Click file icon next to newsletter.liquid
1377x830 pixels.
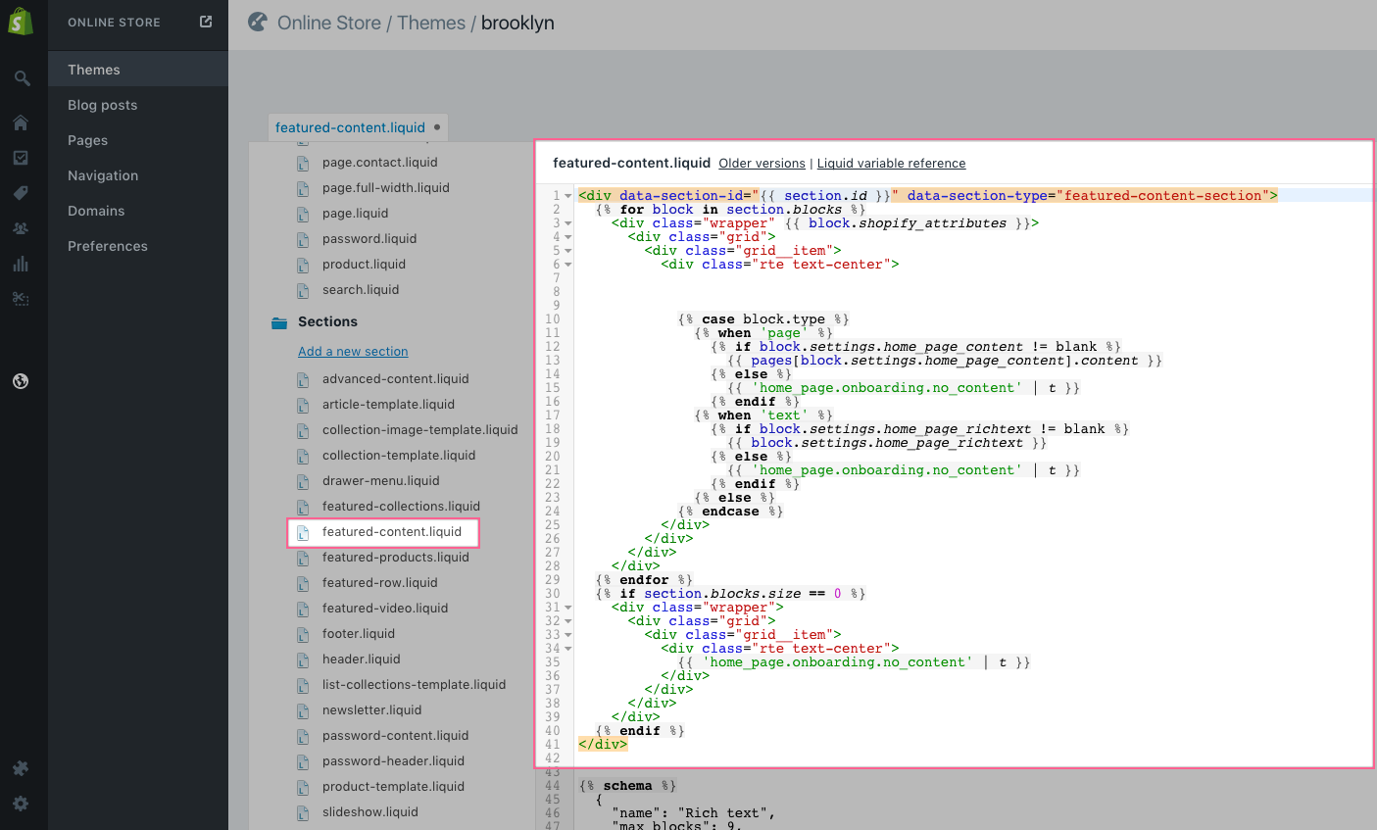[x=303, y=710]
